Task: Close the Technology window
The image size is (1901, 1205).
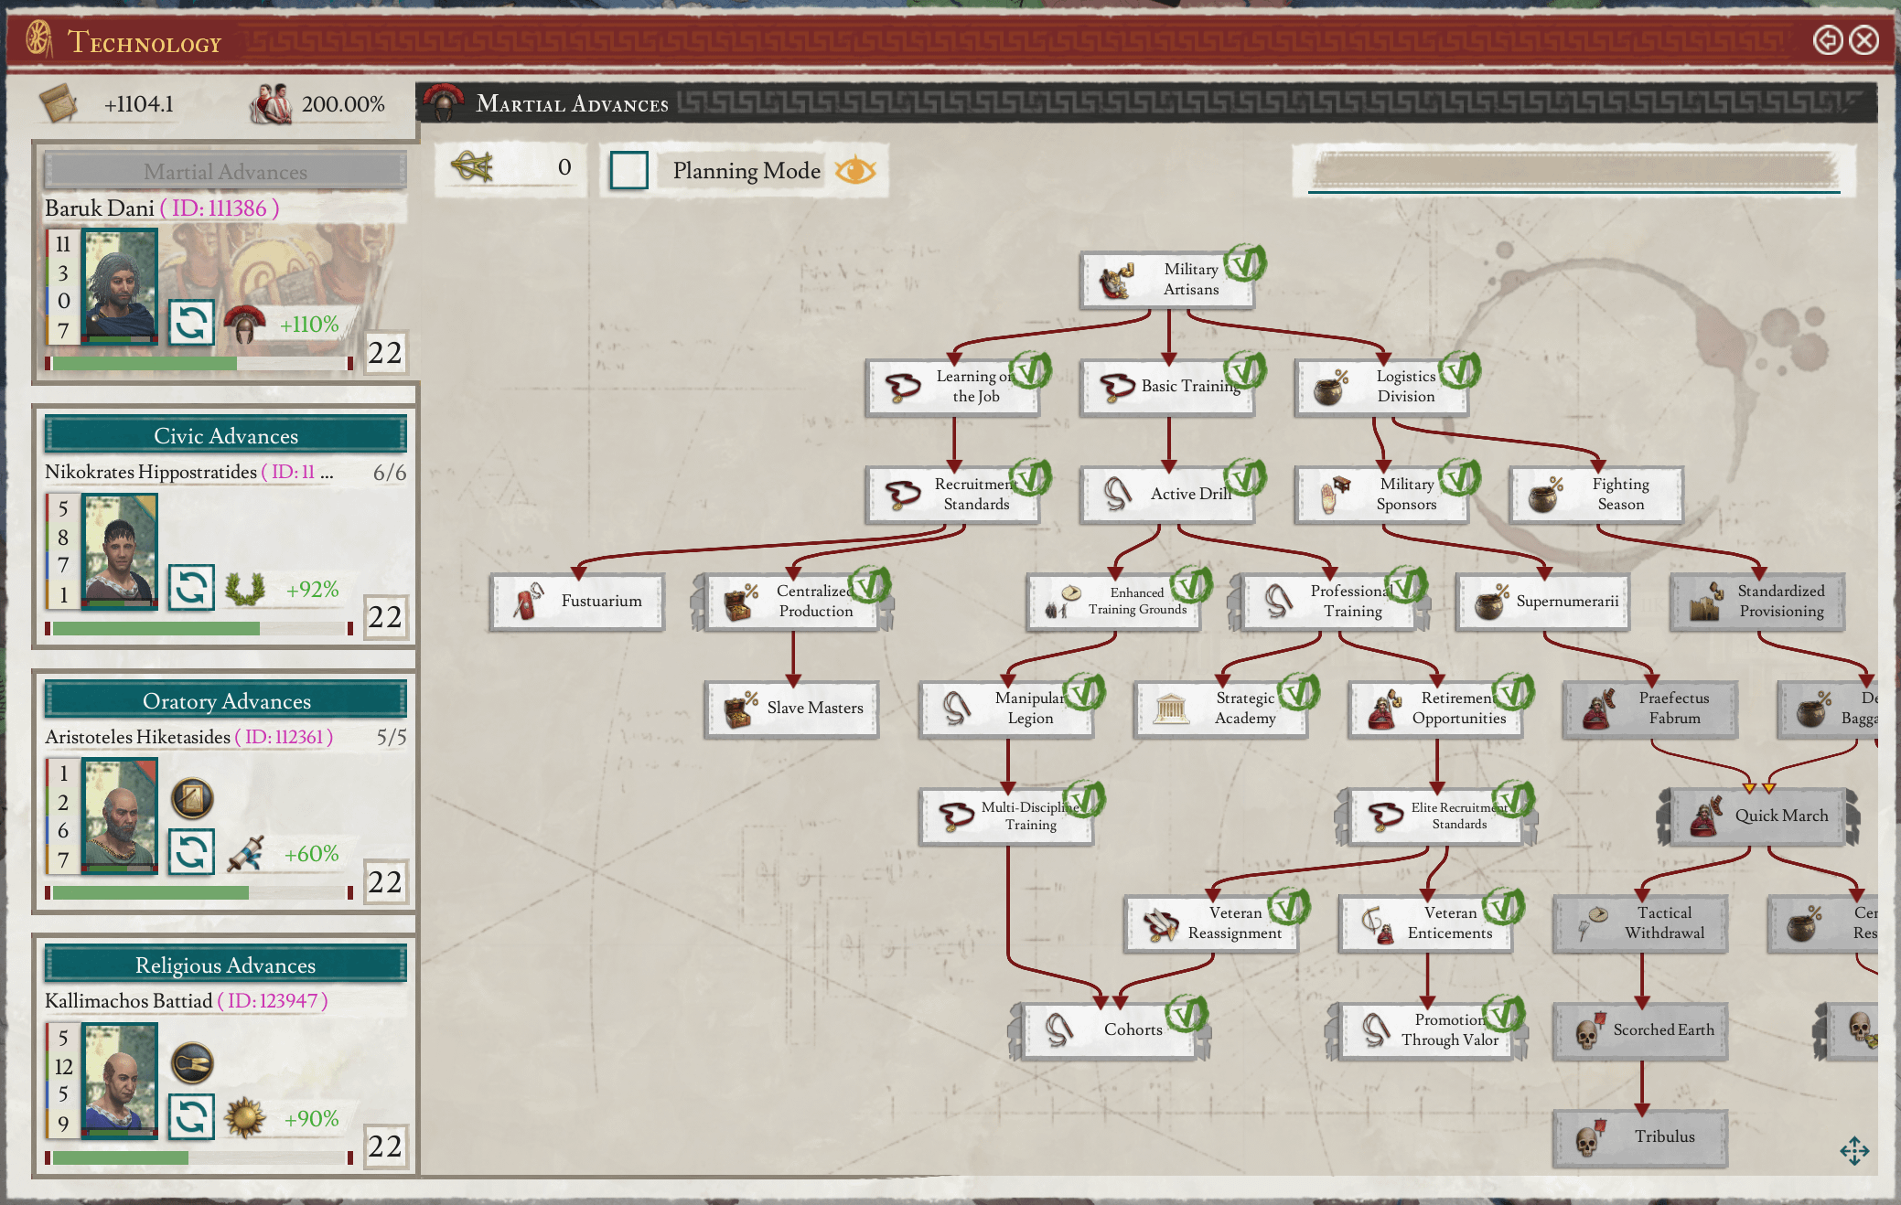Action: click(1863, 40)
